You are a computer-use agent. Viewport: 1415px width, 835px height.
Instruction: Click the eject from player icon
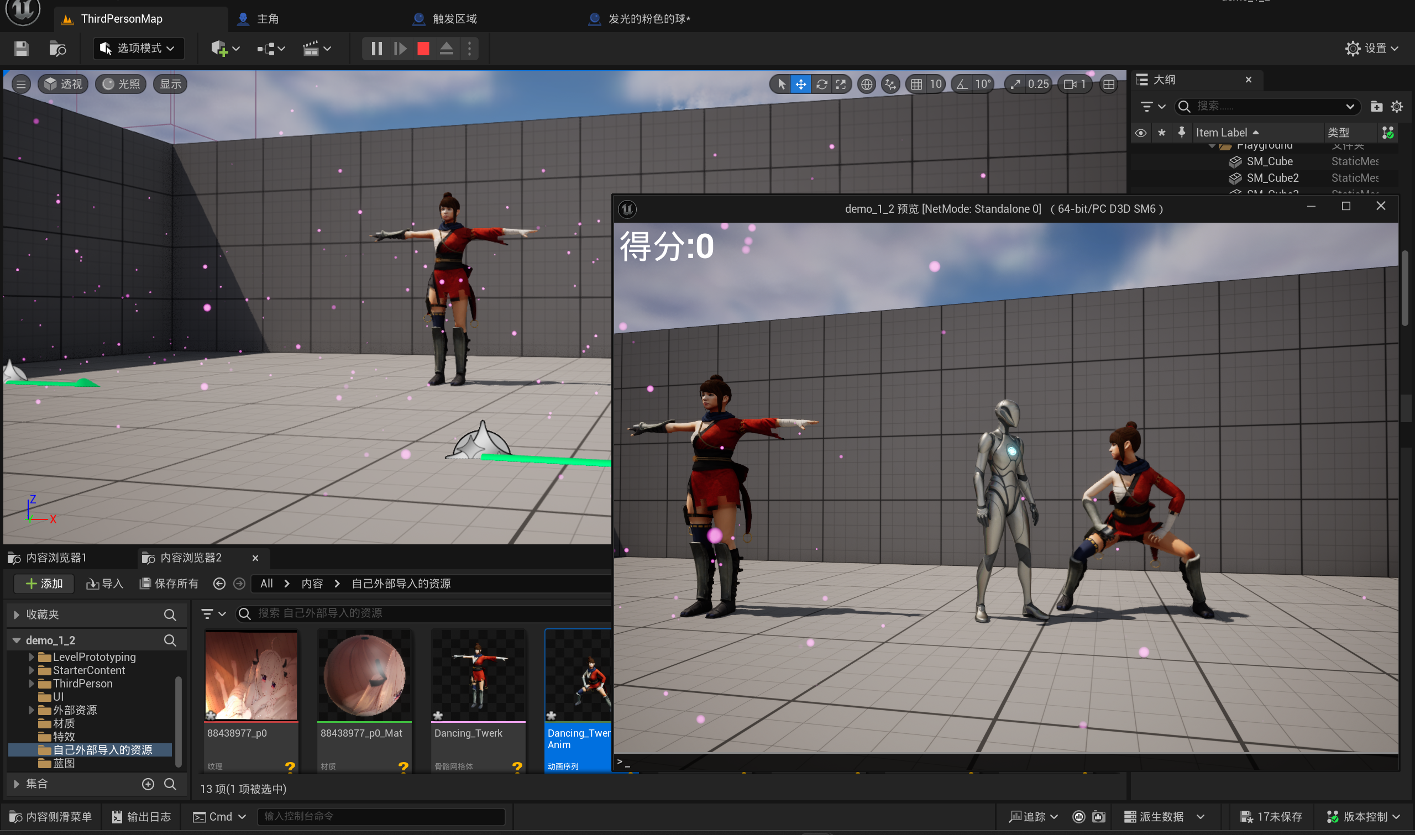coord(446,49)
